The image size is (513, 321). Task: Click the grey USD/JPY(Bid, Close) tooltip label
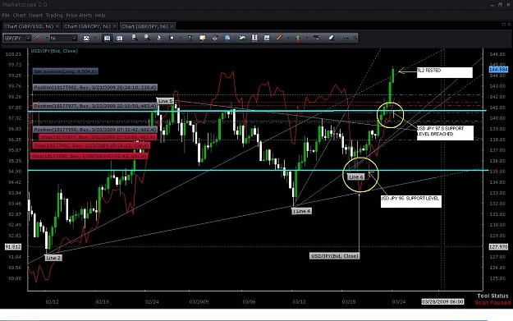pyautogui.click(x=334, y=256)
